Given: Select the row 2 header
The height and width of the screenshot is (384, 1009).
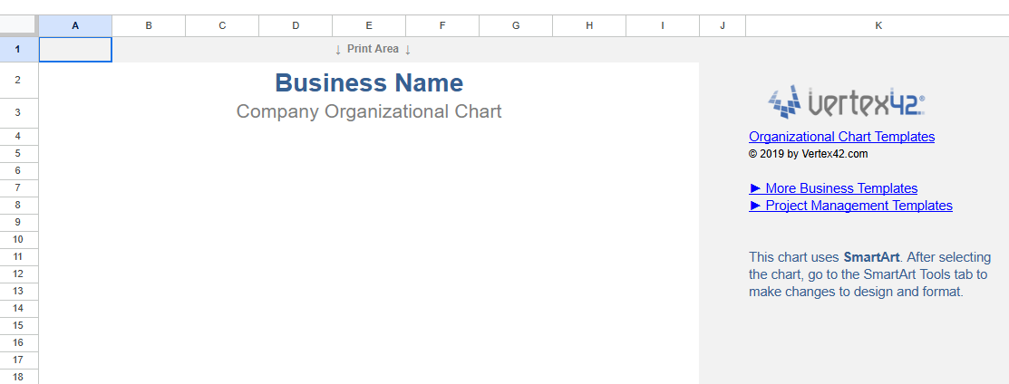Looking at the screenshot, I should pyautogui.click(x=19, y=81).
